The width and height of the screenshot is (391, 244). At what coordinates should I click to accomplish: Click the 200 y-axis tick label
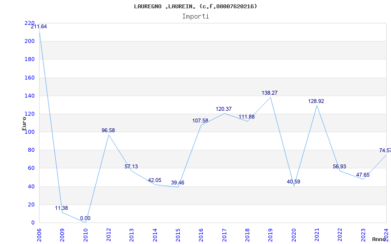(x=29, y=41)
